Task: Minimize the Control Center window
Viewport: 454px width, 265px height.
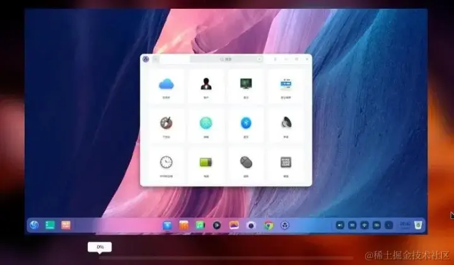Action: click(x=286, y=59)
